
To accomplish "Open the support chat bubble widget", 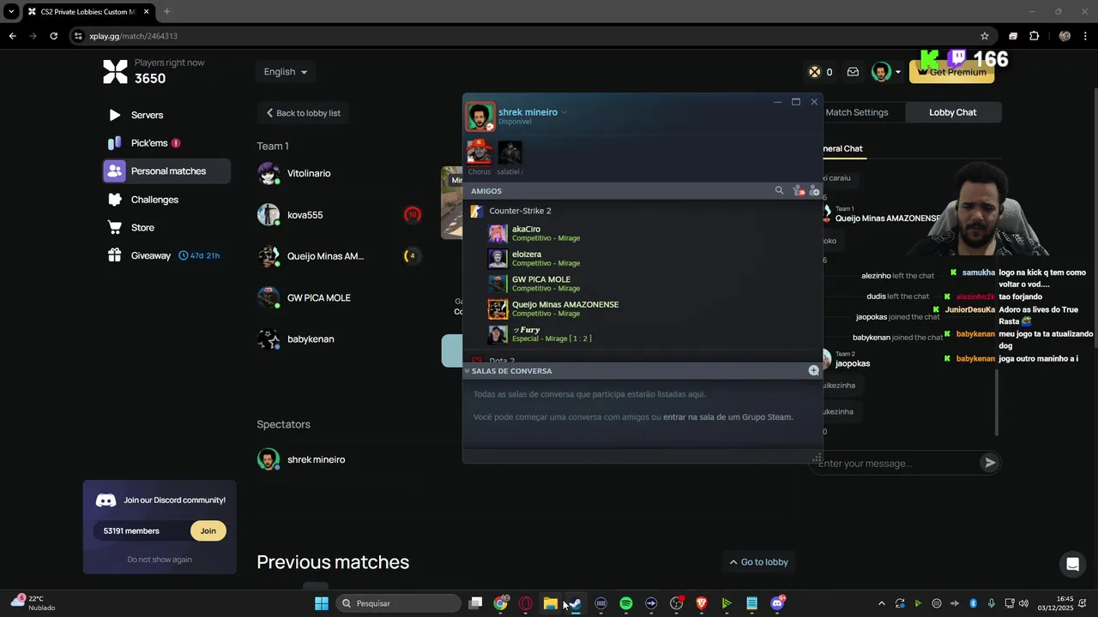I will click(x=1071, y=564).
